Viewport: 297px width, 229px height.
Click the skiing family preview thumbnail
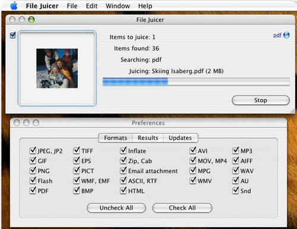(x=57, y=68)
